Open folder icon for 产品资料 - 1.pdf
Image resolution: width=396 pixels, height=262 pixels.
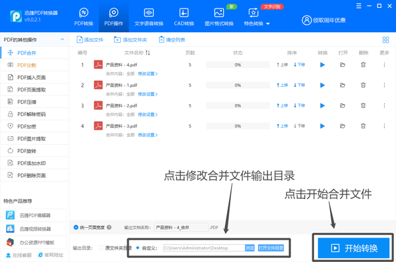[x=343, y=85]
